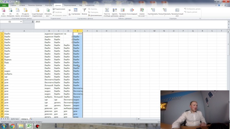Screen dimensions: 230x129
Task: Click 'Свойства' connection properties
Action: (57, 12)
